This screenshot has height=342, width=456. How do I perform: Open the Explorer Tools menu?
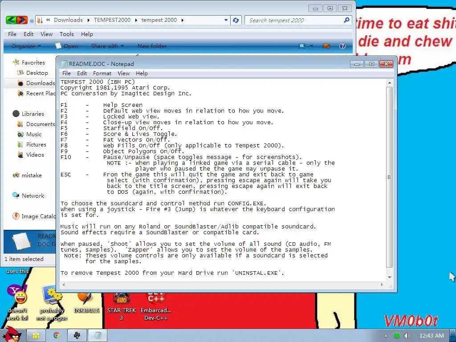[x=67, y=34]
